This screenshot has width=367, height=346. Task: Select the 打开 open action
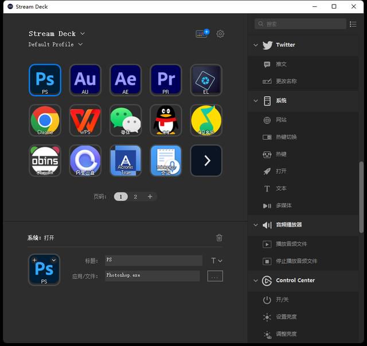pyautogui.click(x=303, y=171)
